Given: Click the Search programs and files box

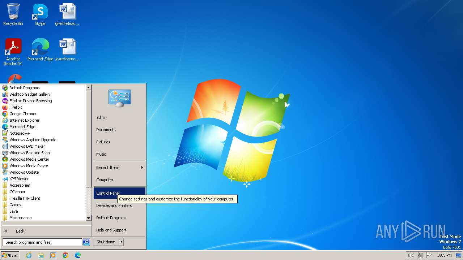Looking at the screenshot, I should point(42,242).
